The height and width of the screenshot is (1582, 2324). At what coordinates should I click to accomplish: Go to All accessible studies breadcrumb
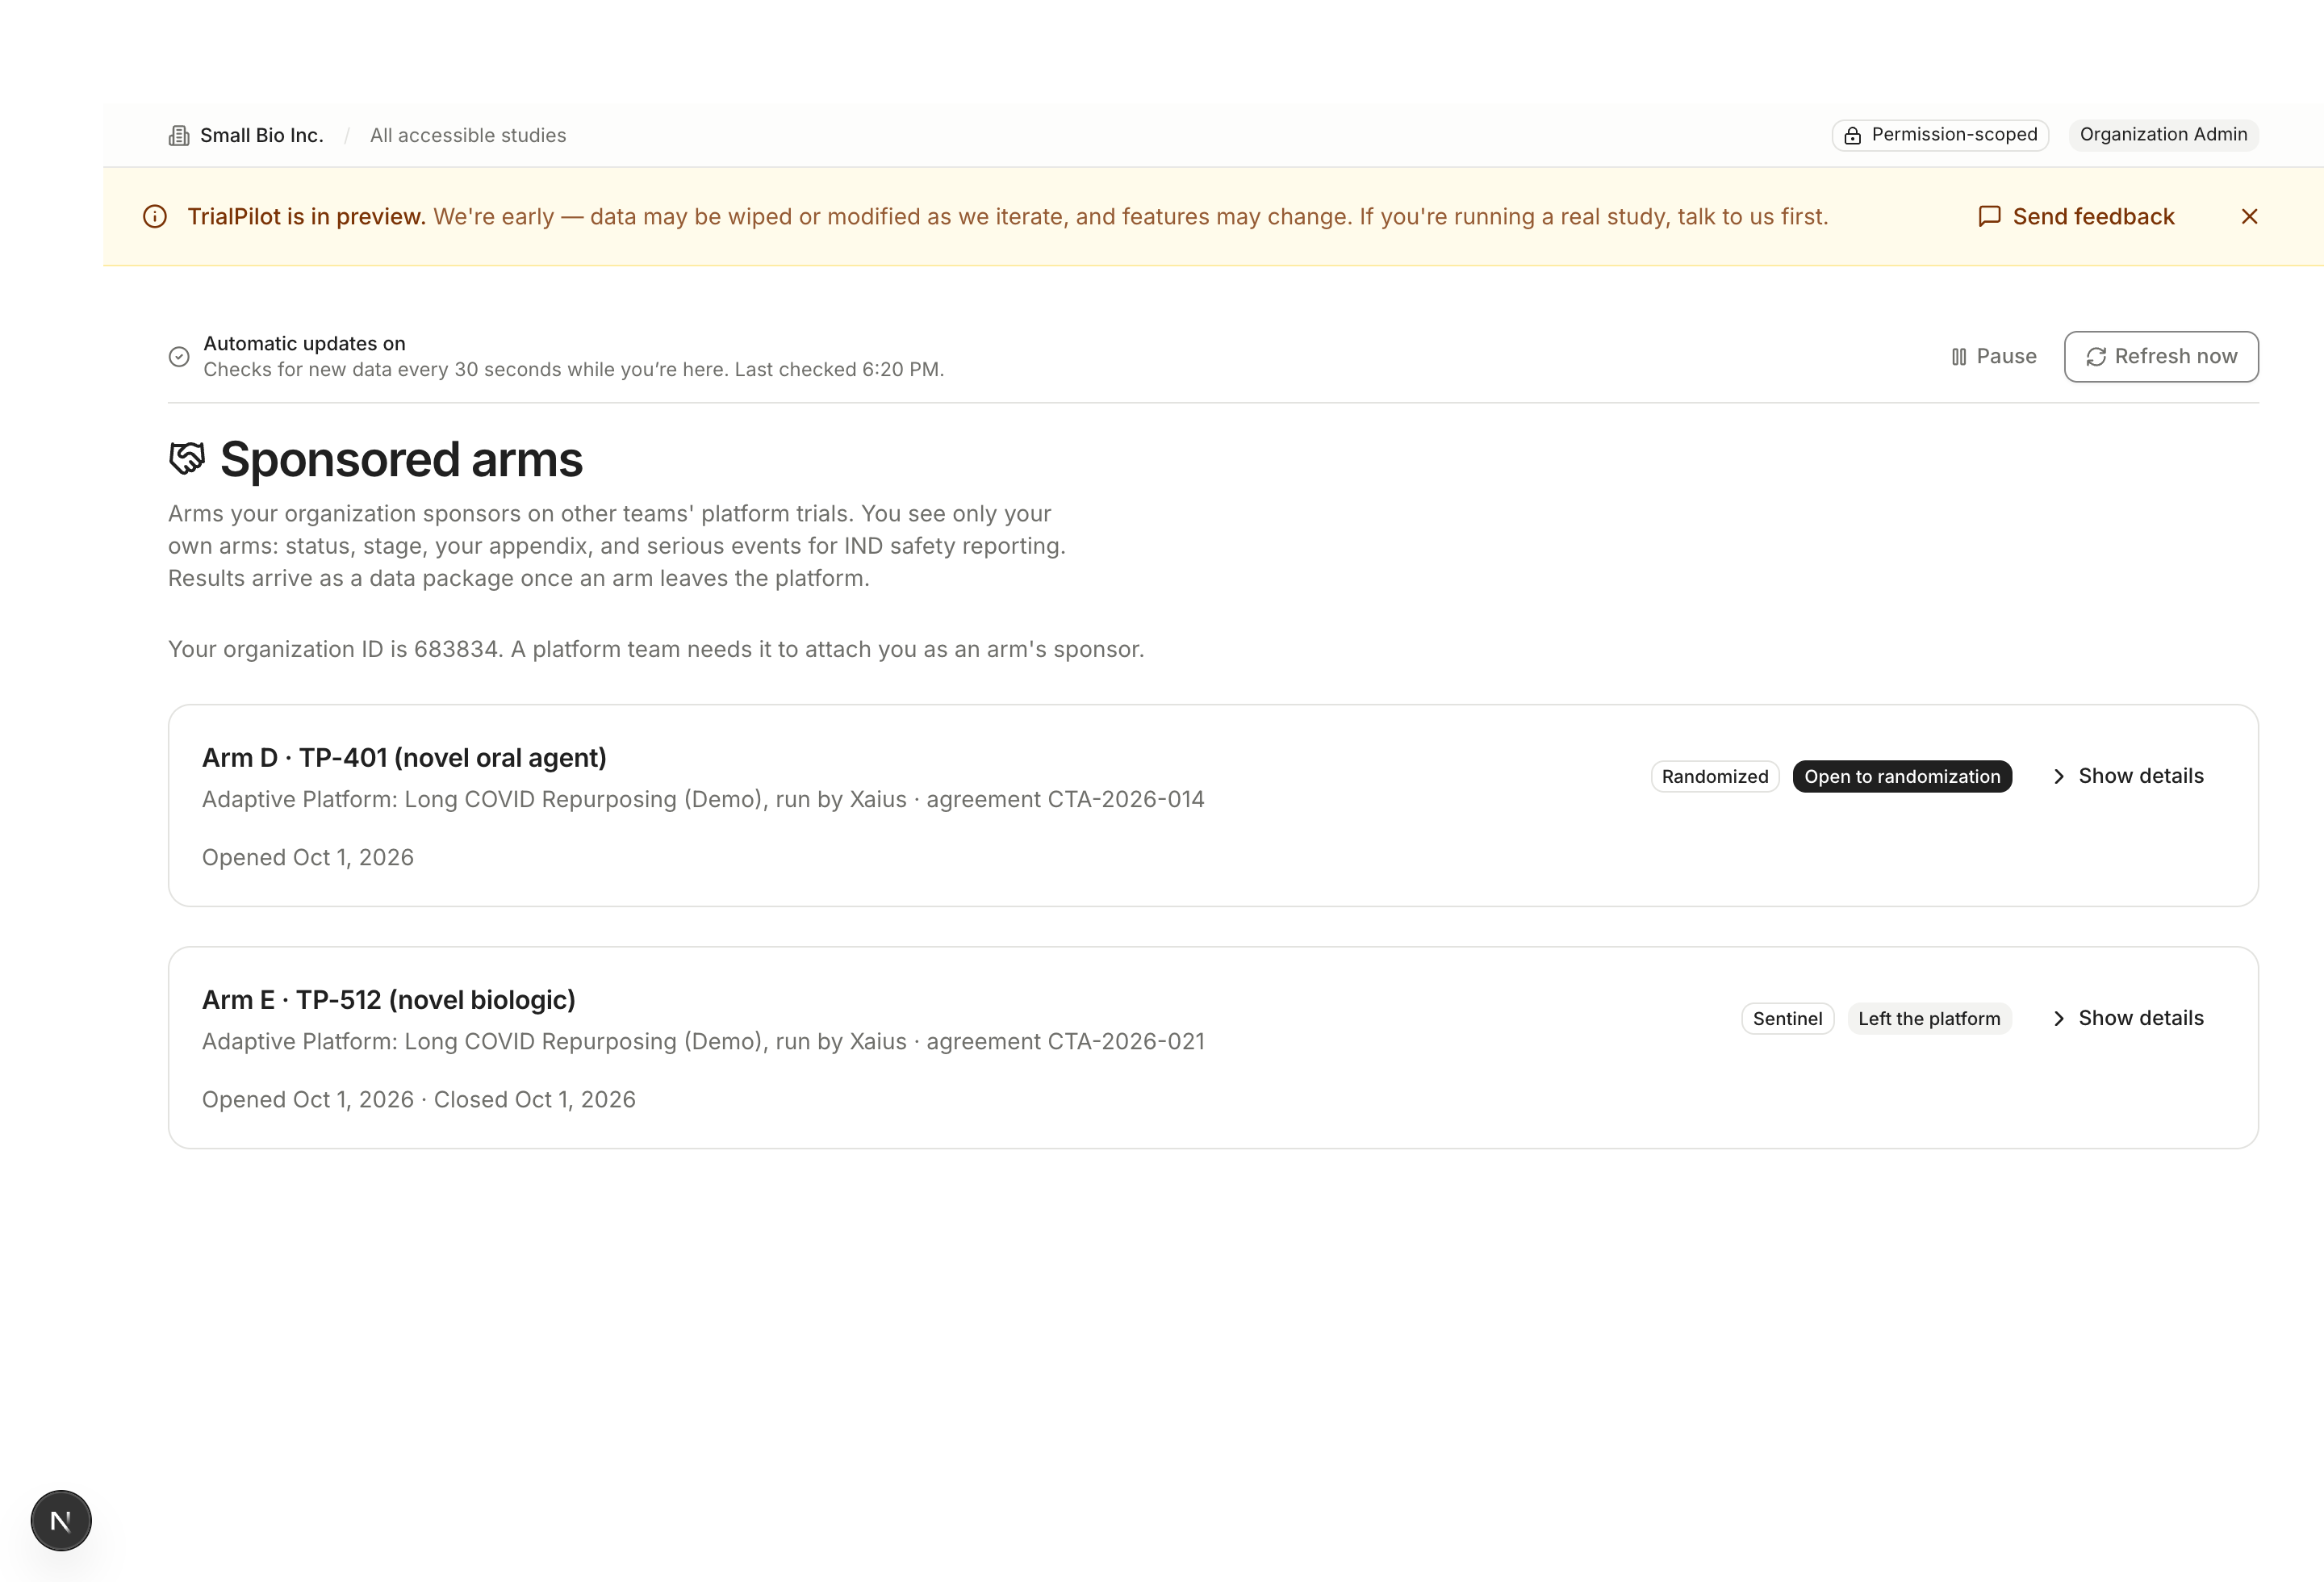[468, 135]
